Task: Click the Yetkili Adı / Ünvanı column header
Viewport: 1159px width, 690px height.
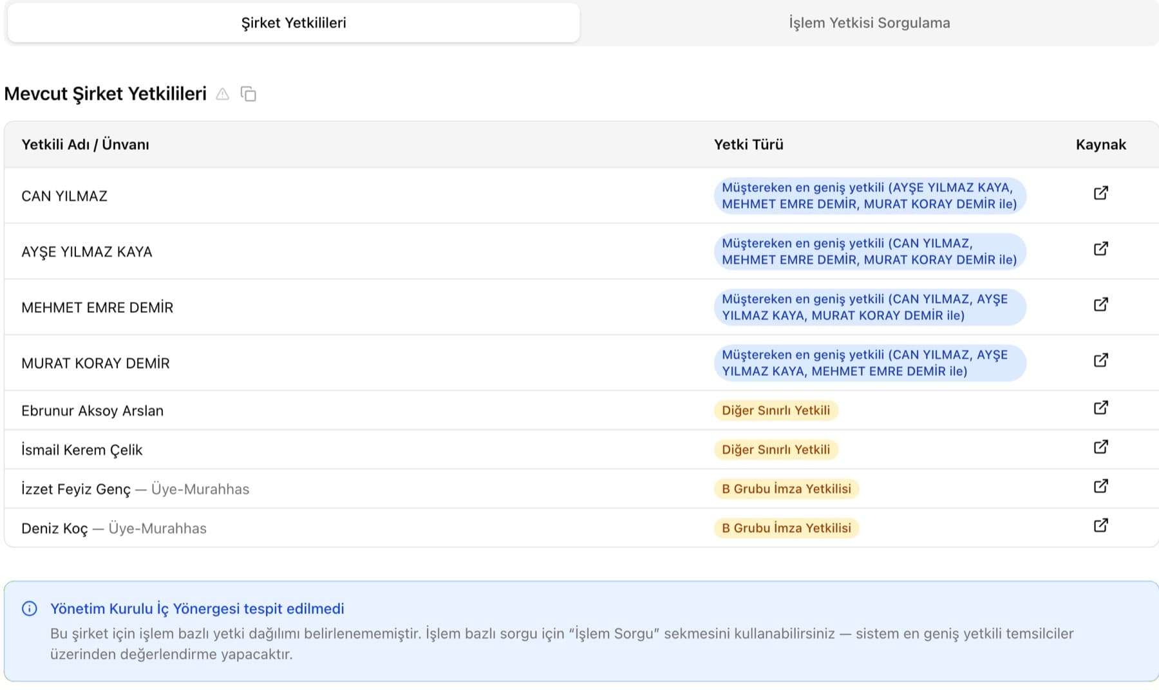Action: pyautogui.click(x=85, y=145)
